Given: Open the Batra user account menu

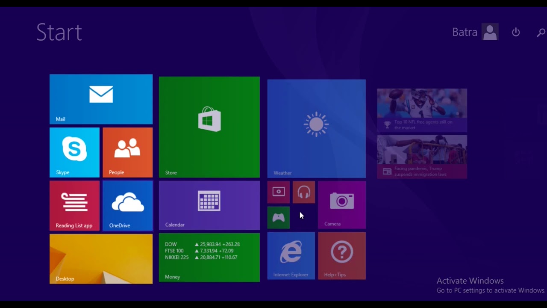Looking at the screenshot, I should click(x=475, y=32).
